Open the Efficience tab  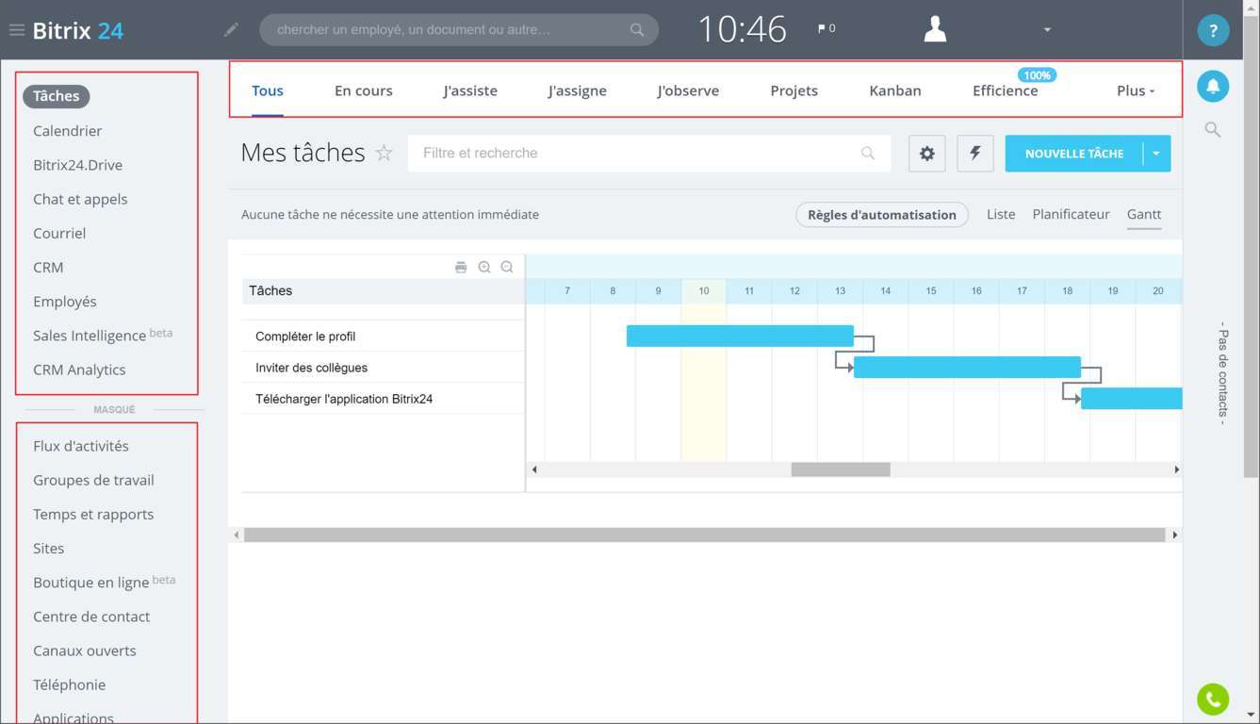tap(1006, 90)
